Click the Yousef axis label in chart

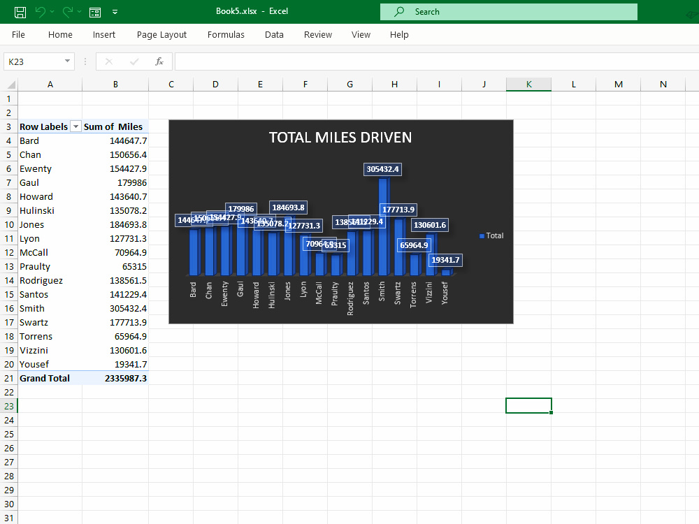click(x=445, y=293)
